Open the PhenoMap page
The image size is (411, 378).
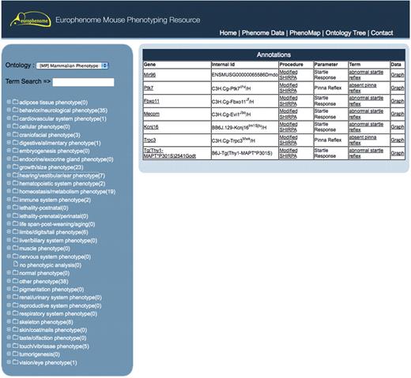(305, 33)
